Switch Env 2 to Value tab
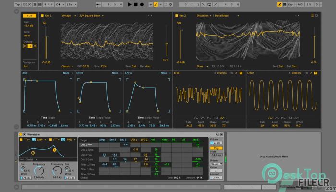The width and height of the screenshot is (336, 192). tap(108, 118)
